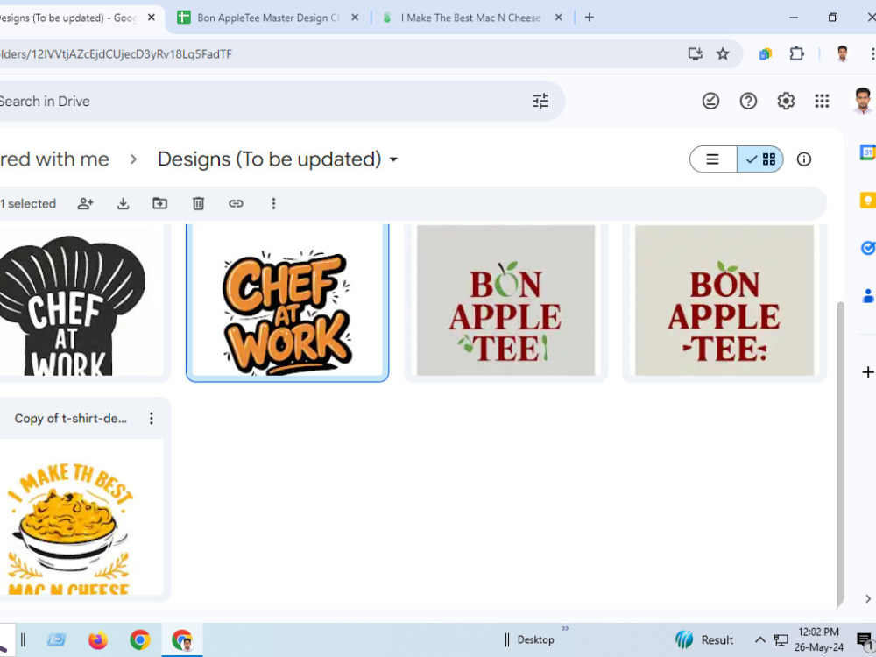Open view details info panel
The width and height of the screenshot is (876, 657).
[x=804, y=159]
